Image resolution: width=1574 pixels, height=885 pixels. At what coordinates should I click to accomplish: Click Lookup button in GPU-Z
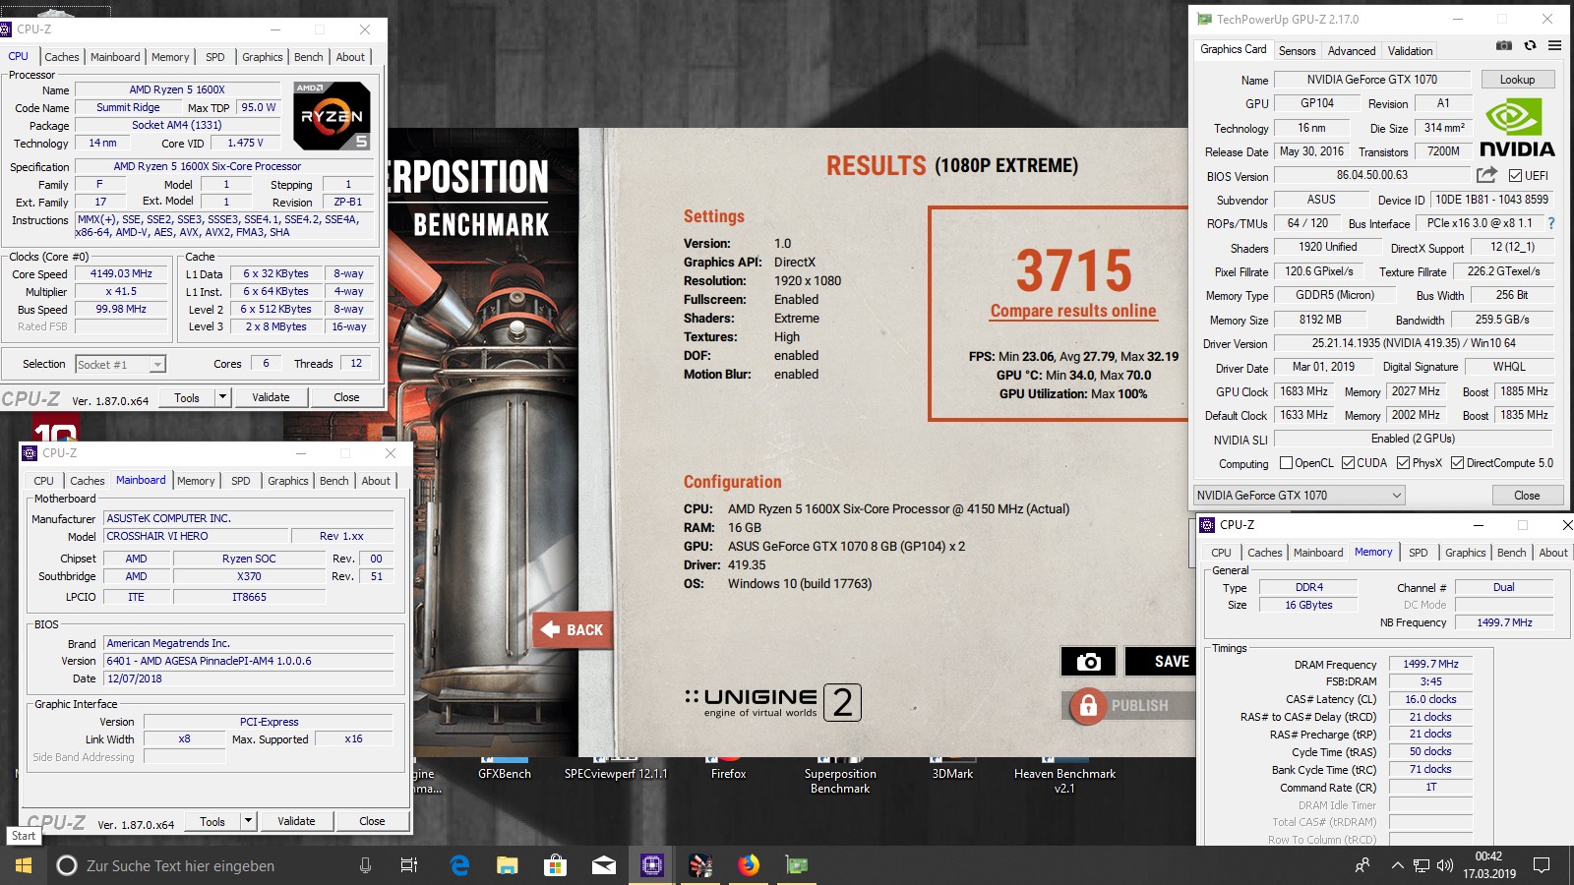coord(1517,80)
